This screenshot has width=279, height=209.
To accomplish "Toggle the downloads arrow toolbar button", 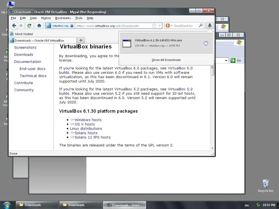I will (210, 26).
